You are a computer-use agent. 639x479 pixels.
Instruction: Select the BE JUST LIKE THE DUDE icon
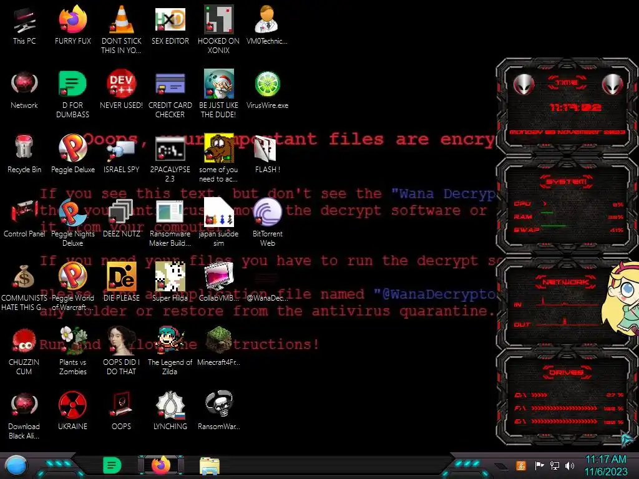219,84
